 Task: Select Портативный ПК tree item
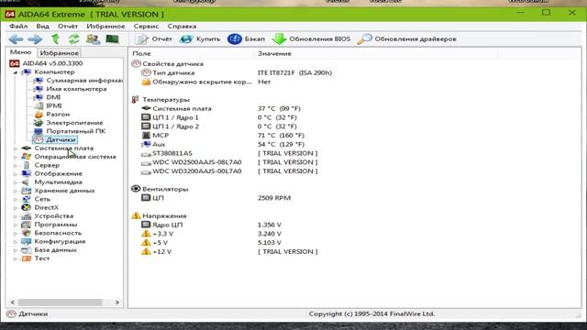click(x=75, y=131)
